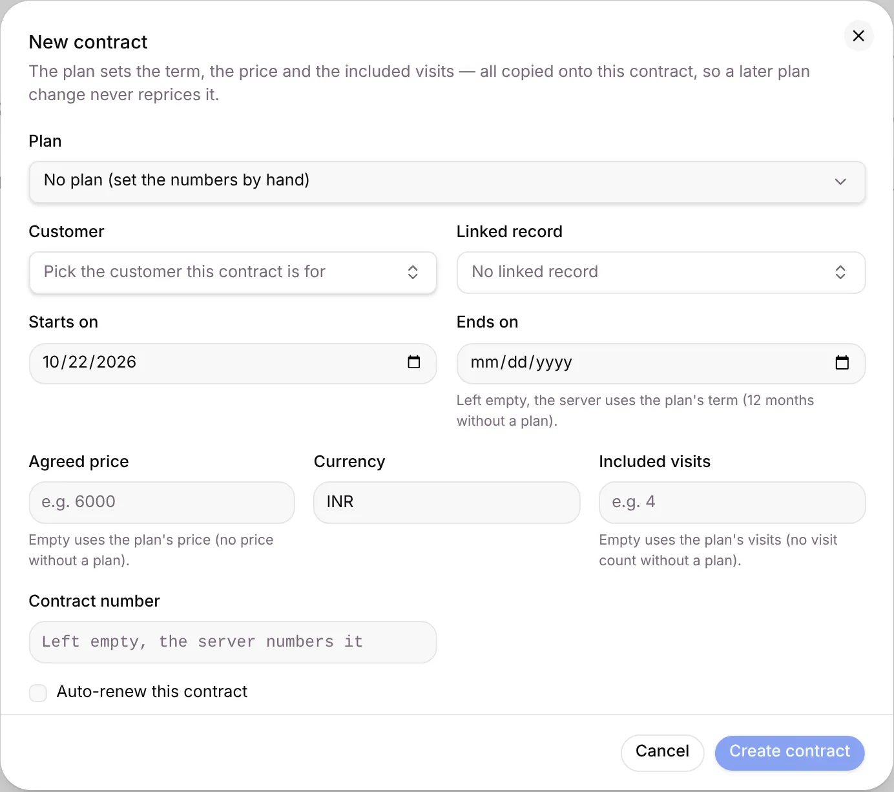
Task: Focus the Currency field showing INR
Action: coord(447,503)
